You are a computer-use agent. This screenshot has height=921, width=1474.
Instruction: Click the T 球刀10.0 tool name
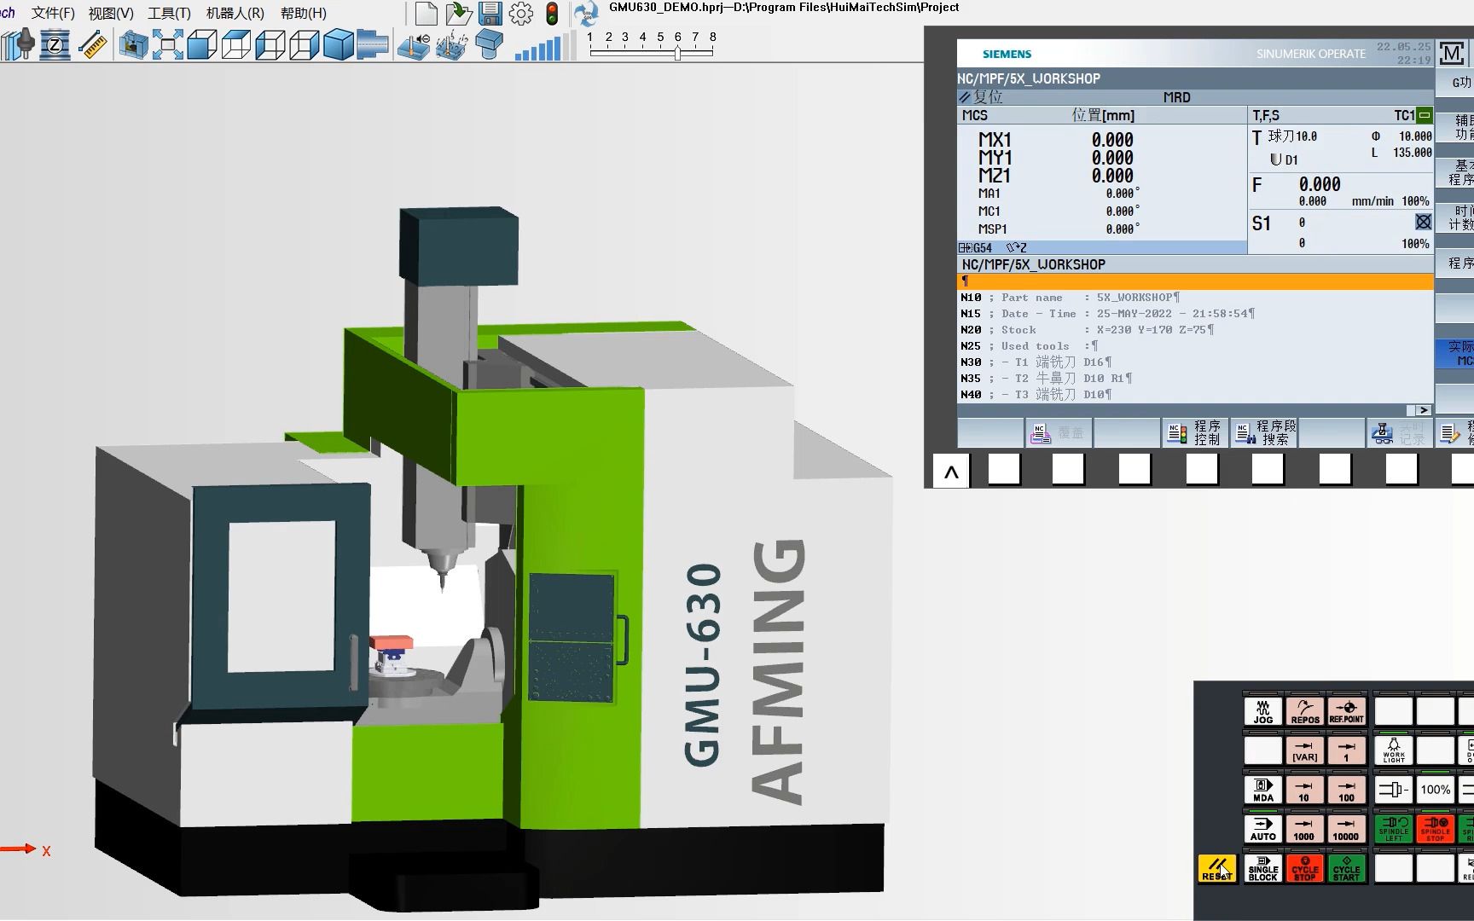point(1292,136)
